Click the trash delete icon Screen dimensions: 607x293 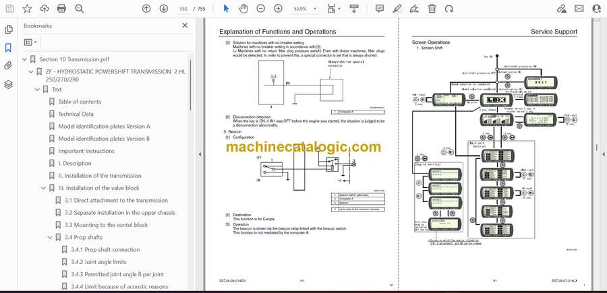click(x=432, y=9)
